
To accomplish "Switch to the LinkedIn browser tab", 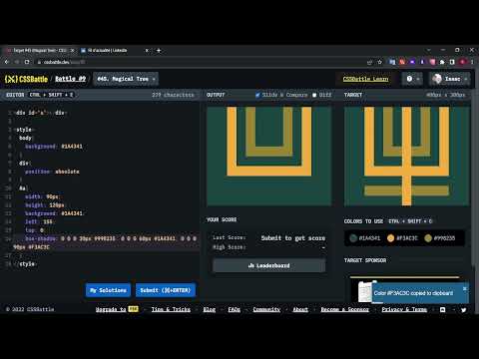I will click(115, 51).
